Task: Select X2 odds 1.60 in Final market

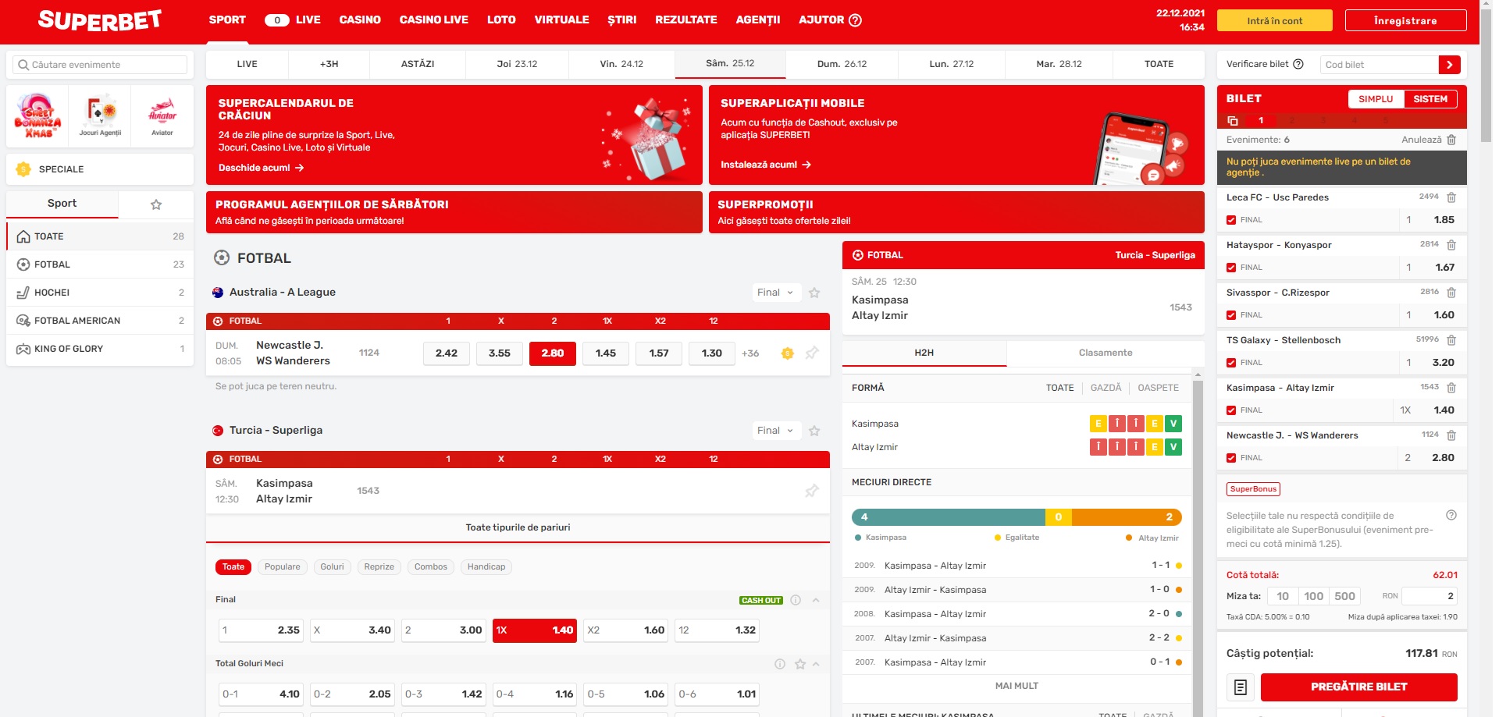Action: (x=626, y=630)
